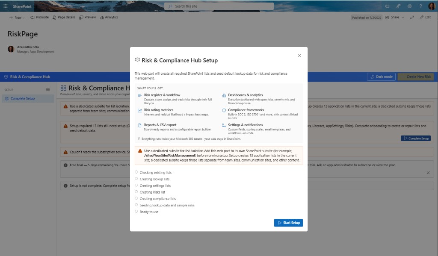
Task: Select the Creating Risks list step
Action: [150, 192]
